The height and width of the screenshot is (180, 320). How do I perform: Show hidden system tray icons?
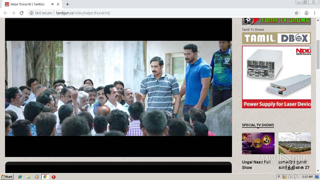coord(279,177)
